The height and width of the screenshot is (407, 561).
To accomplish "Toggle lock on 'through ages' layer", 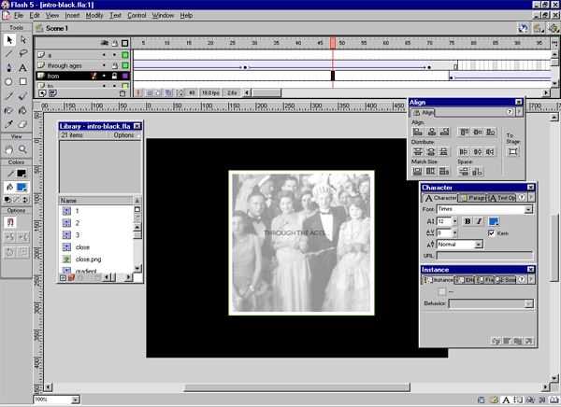I will coord(115,65).
